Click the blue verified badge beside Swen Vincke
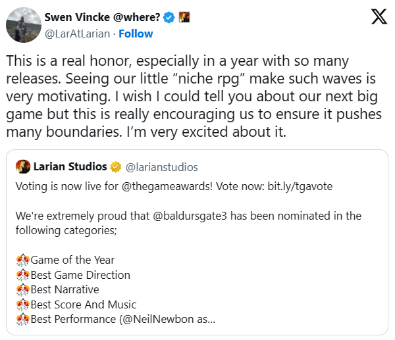 click(x=169, y=18)
